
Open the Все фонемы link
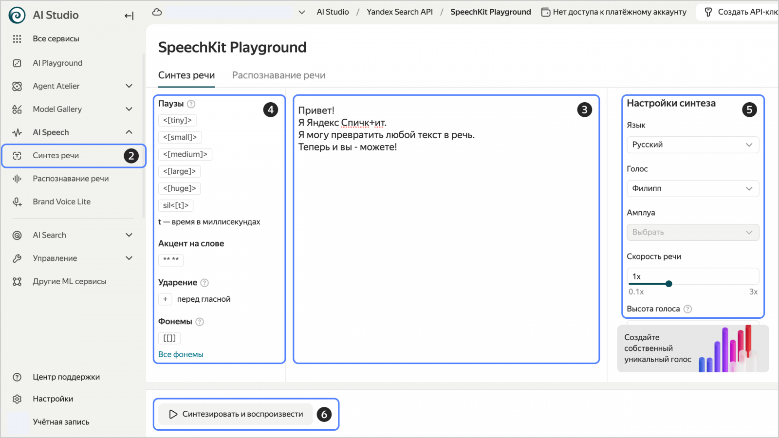(181, 354)
